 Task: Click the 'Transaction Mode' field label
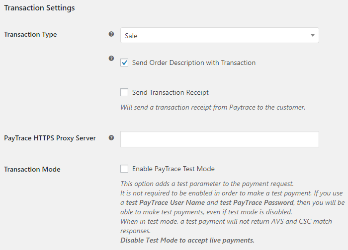(x=32, y=169)
